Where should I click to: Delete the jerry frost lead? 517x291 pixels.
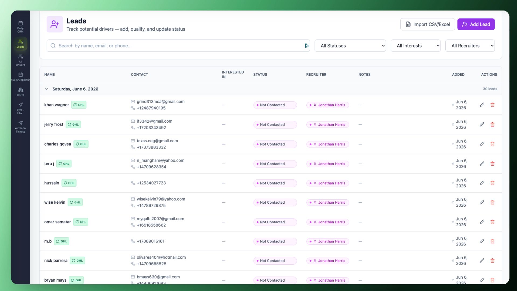pyautogui.click(x=492, y=124)
